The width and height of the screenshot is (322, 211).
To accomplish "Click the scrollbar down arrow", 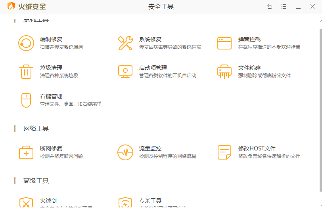I will (320, 205).
